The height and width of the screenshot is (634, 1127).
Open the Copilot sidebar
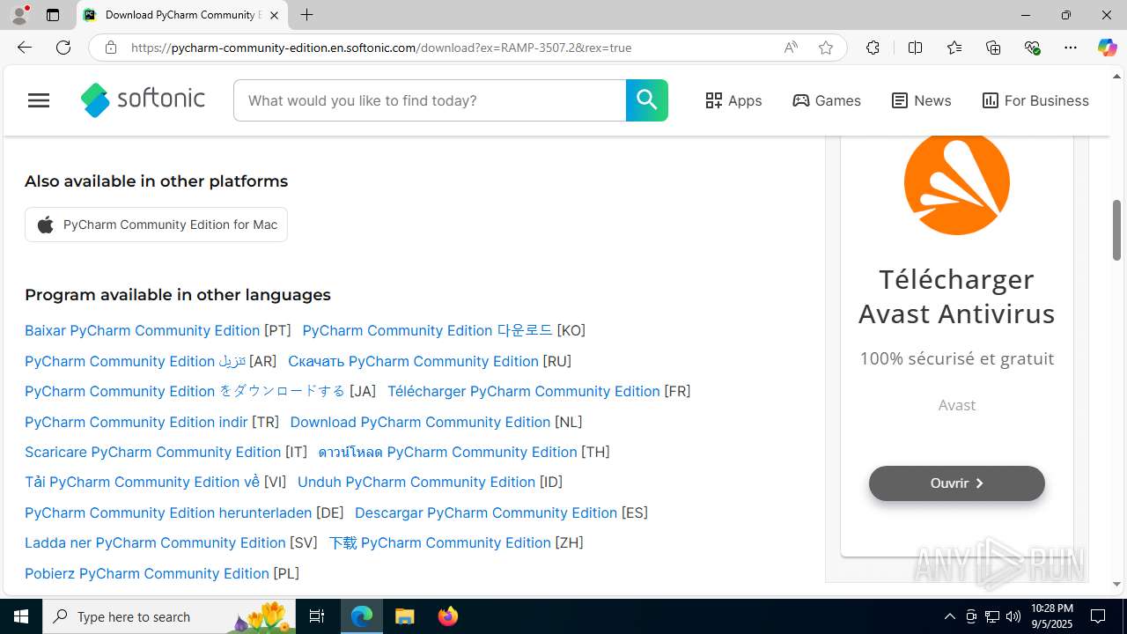(x=1107, y=48)
